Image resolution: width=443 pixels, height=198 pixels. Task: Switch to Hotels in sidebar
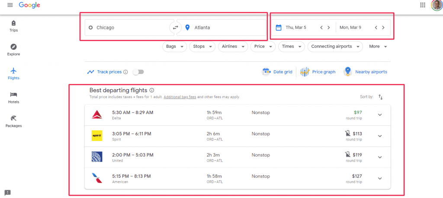tap(13, 98)
